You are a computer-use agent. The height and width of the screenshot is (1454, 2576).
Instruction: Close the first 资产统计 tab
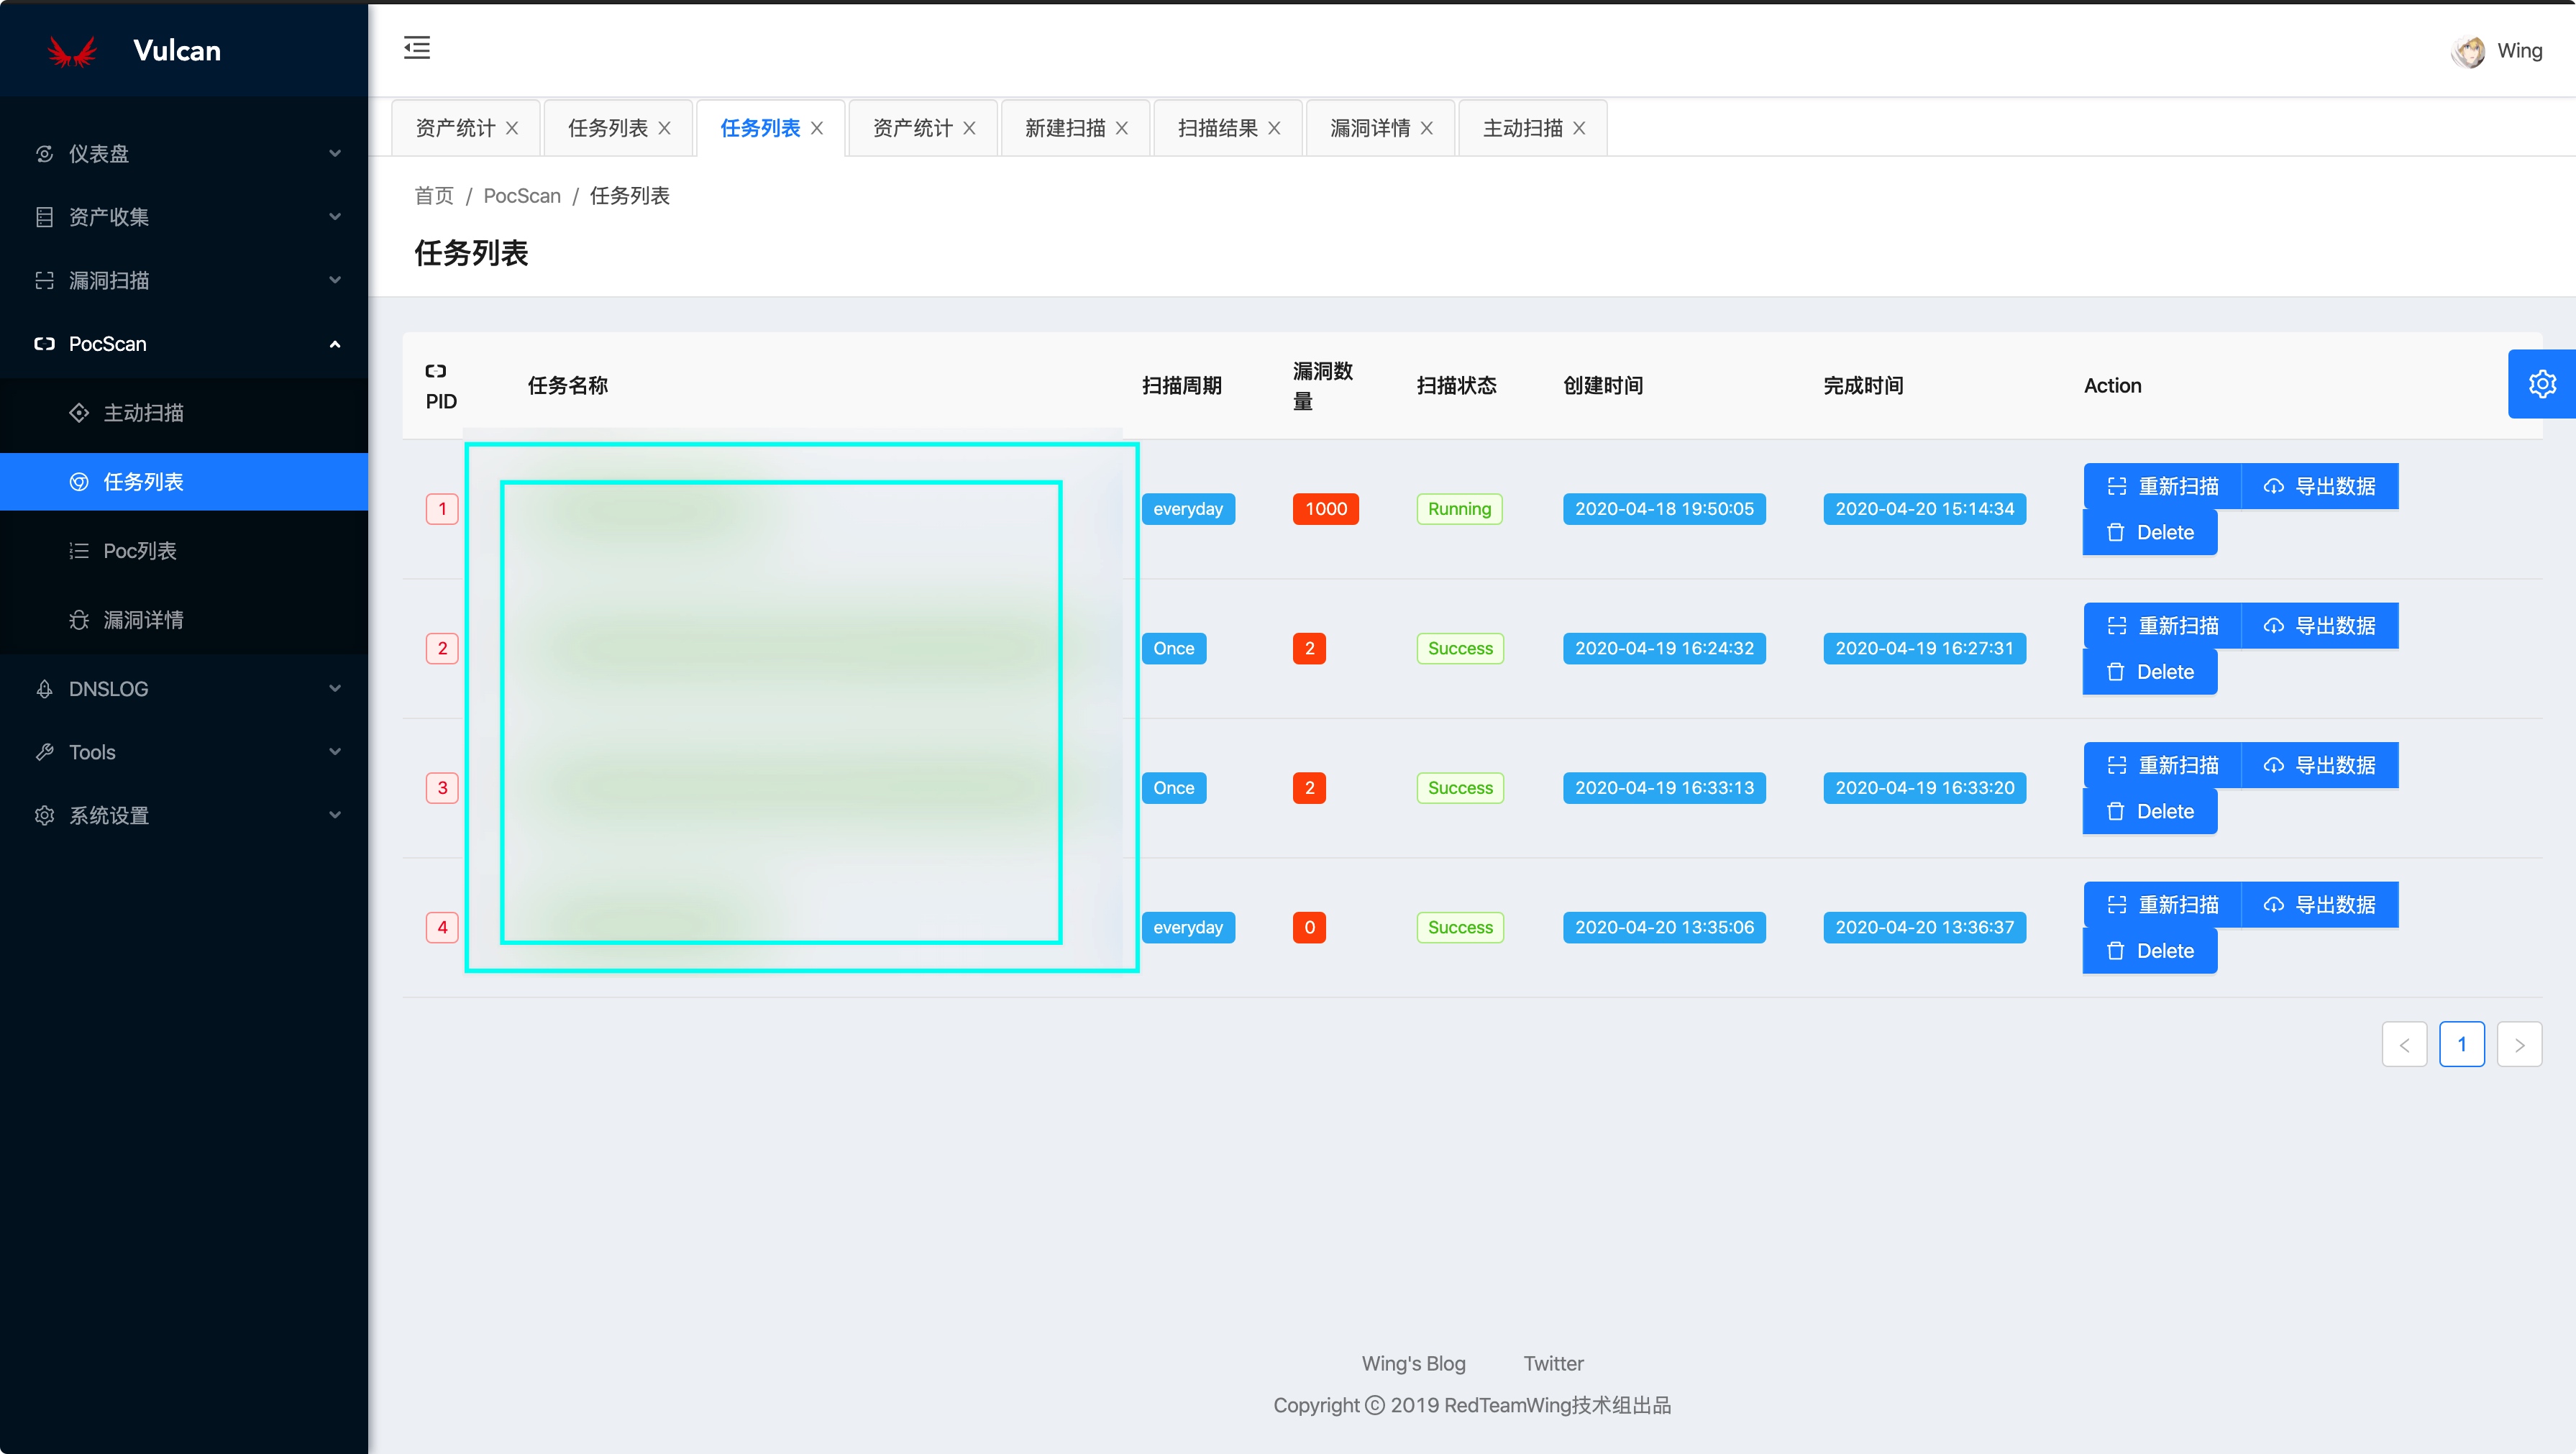(x=512, y=128)
